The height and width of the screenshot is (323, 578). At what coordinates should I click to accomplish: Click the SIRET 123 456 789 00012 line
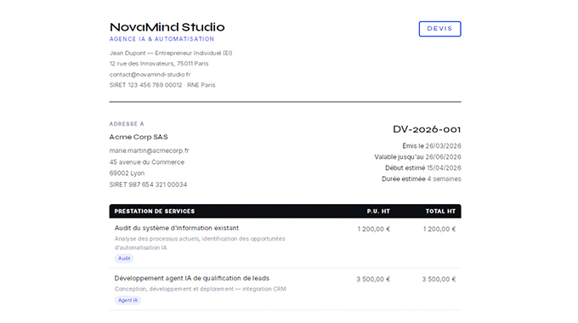[162, 85]
